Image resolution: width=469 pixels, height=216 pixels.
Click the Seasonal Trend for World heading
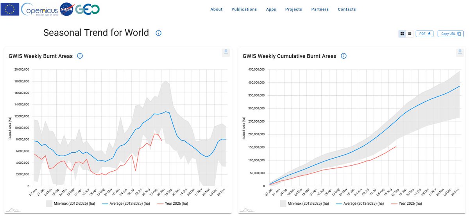click(x=96, y=33)
